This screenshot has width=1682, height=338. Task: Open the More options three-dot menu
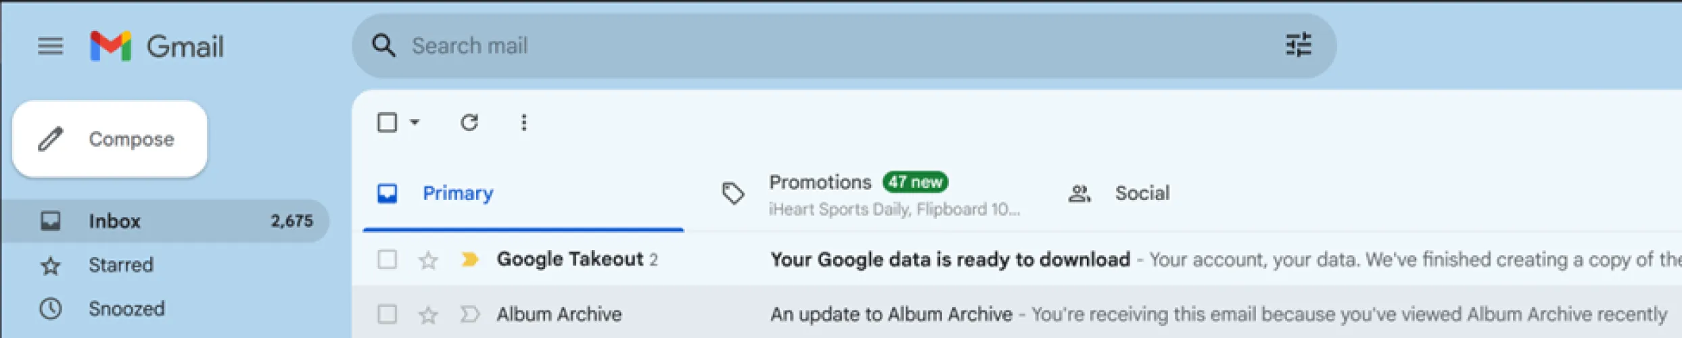(x=523, y=122)
